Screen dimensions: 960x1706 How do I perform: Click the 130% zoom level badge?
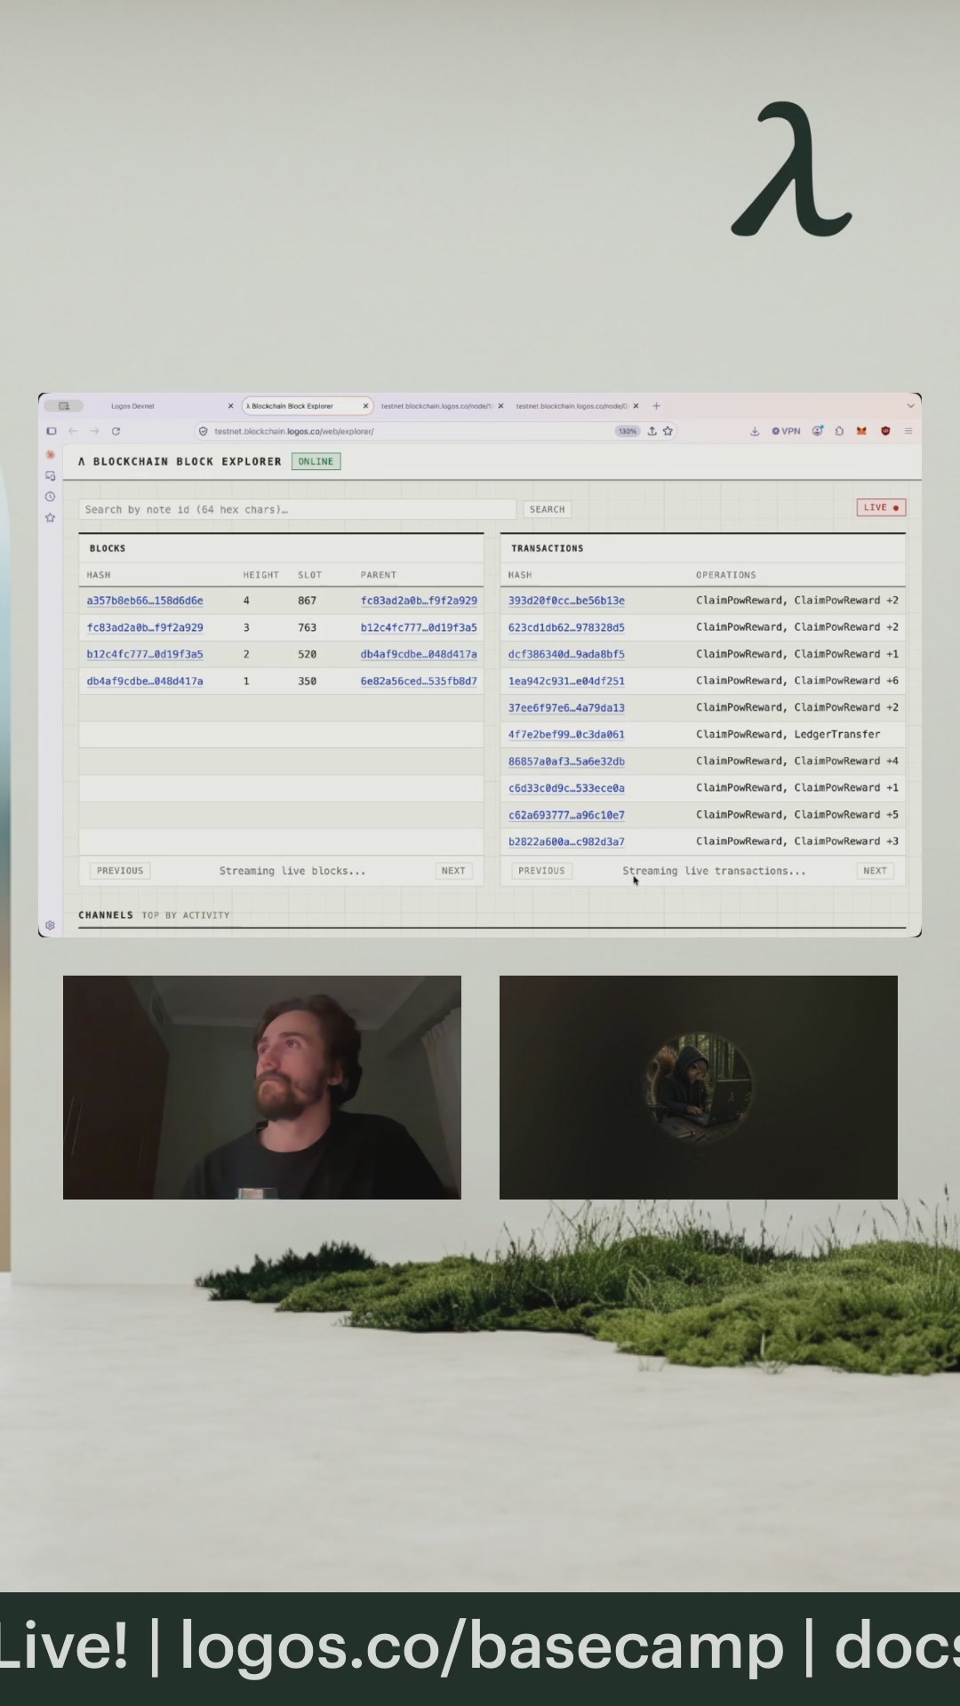[628, 431]
